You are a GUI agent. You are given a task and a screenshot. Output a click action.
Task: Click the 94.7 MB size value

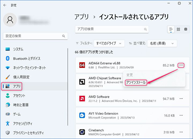[169, 99]
